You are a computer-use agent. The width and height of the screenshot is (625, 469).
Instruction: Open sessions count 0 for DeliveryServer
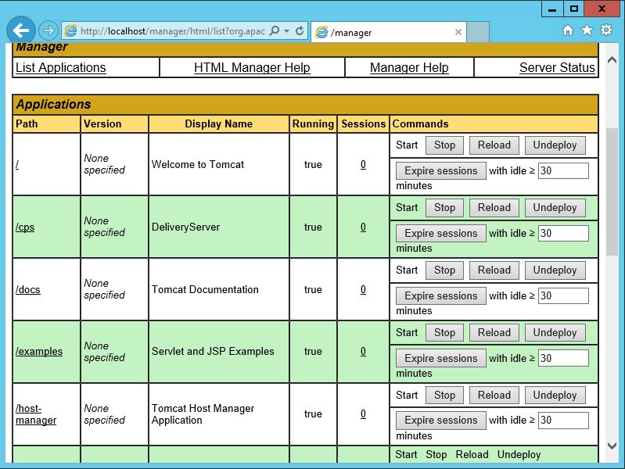(x=363, y=227)
